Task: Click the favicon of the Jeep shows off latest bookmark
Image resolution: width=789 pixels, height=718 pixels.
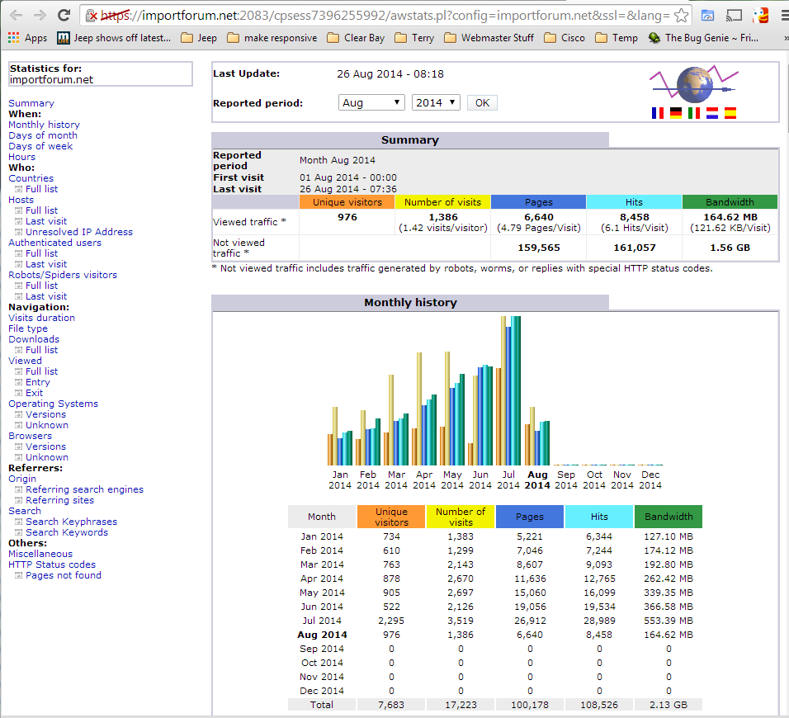Action: pos(64,38)
